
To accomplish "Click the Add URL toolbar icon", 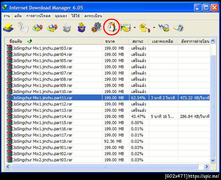I will 8,27.
